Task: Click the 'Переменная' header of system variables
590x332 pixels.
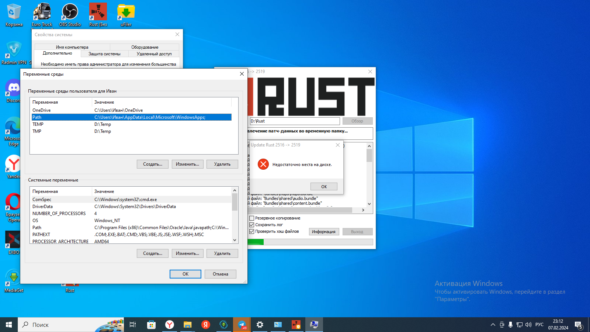Action: coord(61,191)
